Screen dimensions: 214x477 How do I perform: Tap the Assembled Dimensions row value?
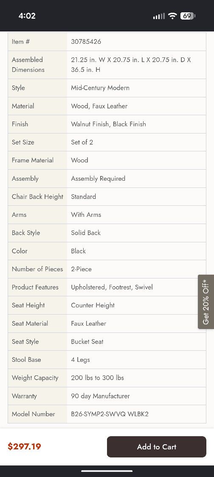[131, 65]
